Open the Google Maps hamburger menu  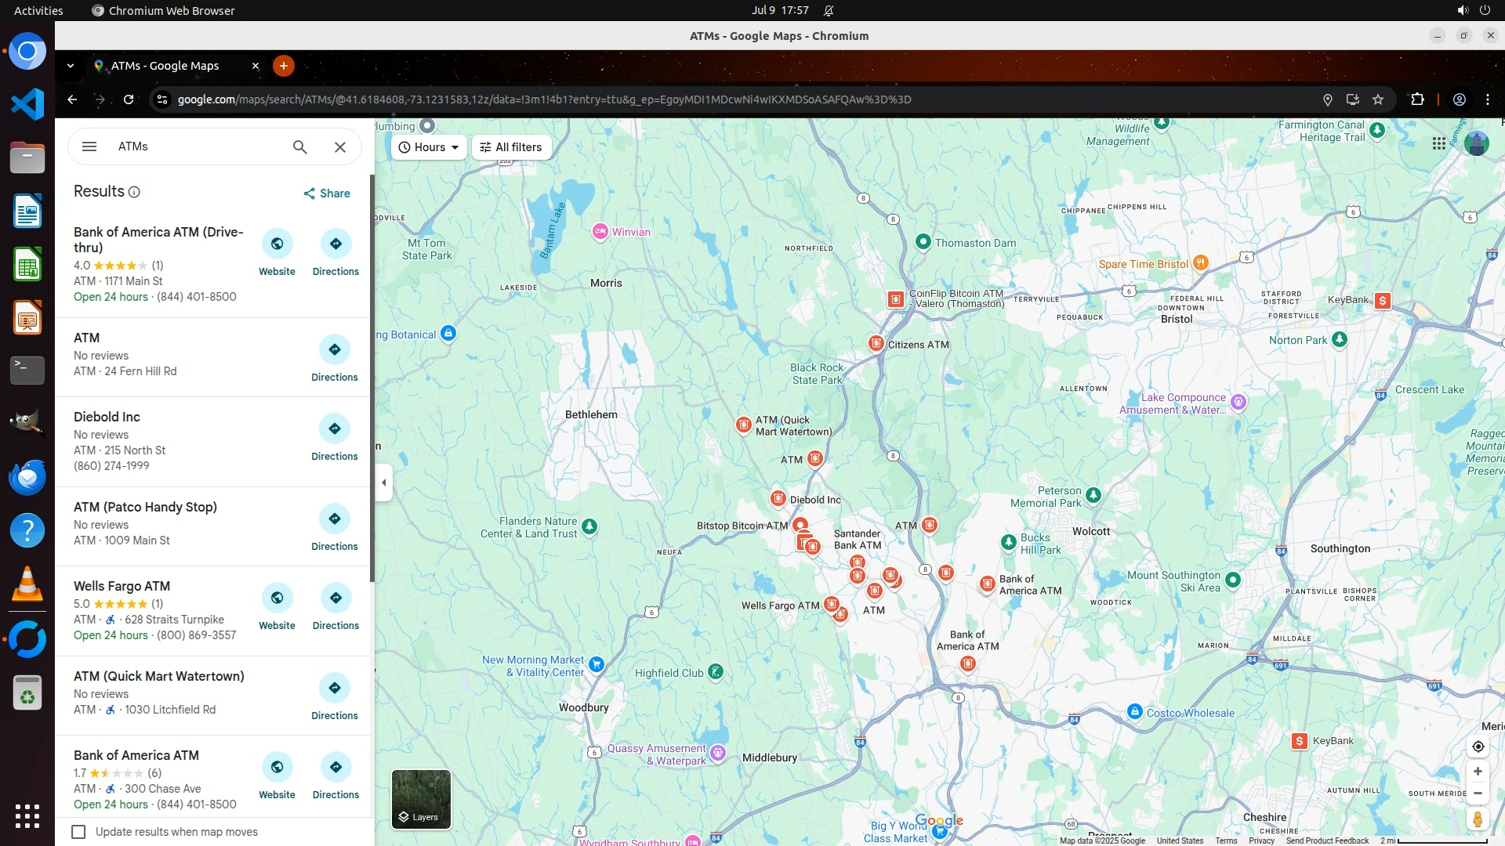(x=89, y=147)
